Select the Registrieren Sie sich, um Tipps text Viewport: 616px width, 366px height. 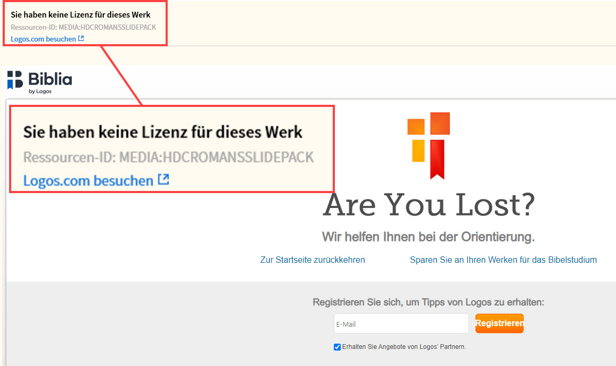[x=428, y=302]
